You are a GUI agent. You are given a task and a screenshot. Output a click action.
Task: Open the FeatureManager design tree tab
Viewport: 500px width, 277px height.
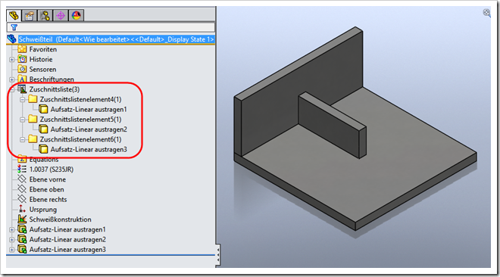[x=14, y=15]
